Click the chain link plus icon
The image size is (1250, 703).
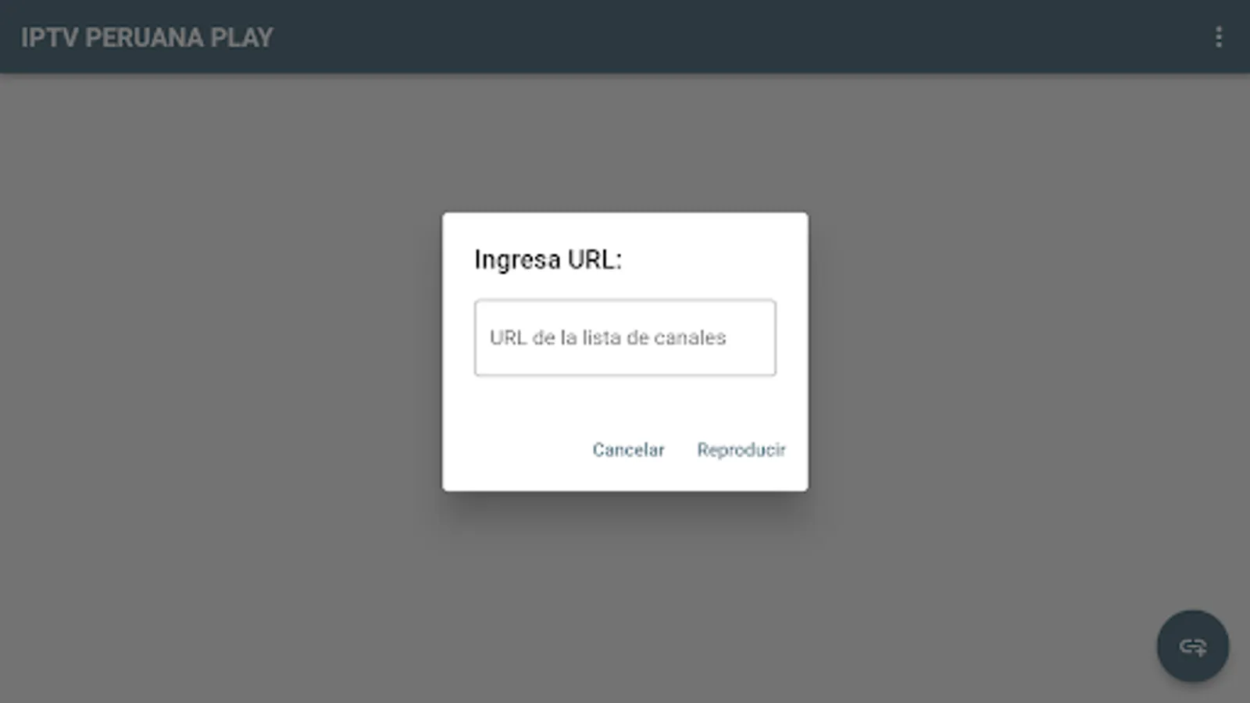click(x=1193, y=647)
